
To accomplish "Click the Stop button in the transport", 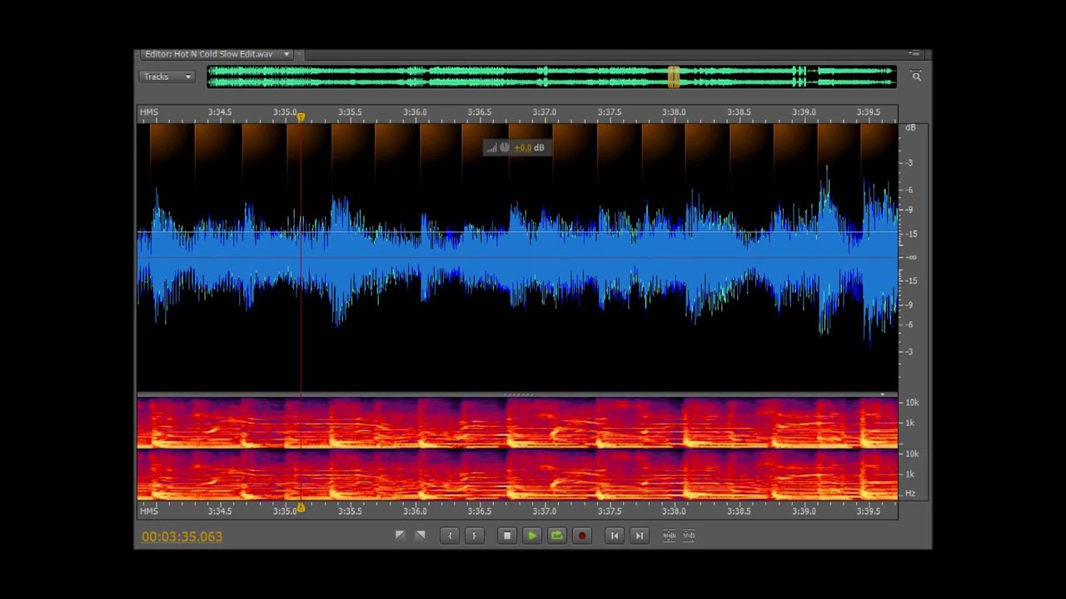I will 507,536.
